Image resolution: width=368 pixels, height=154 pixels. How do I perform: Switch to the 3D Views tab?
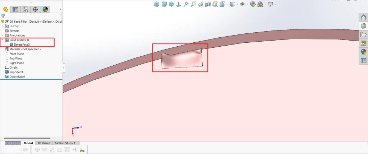pyautogui.click(x=43, y=143)
